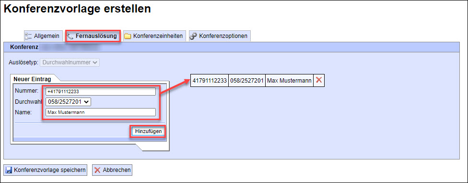Click the checklist icon on Allgemein tab

(29, 36)
